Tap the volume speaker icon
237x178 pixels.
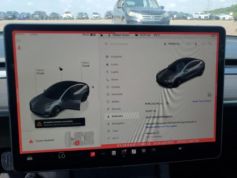pos(180,148)
